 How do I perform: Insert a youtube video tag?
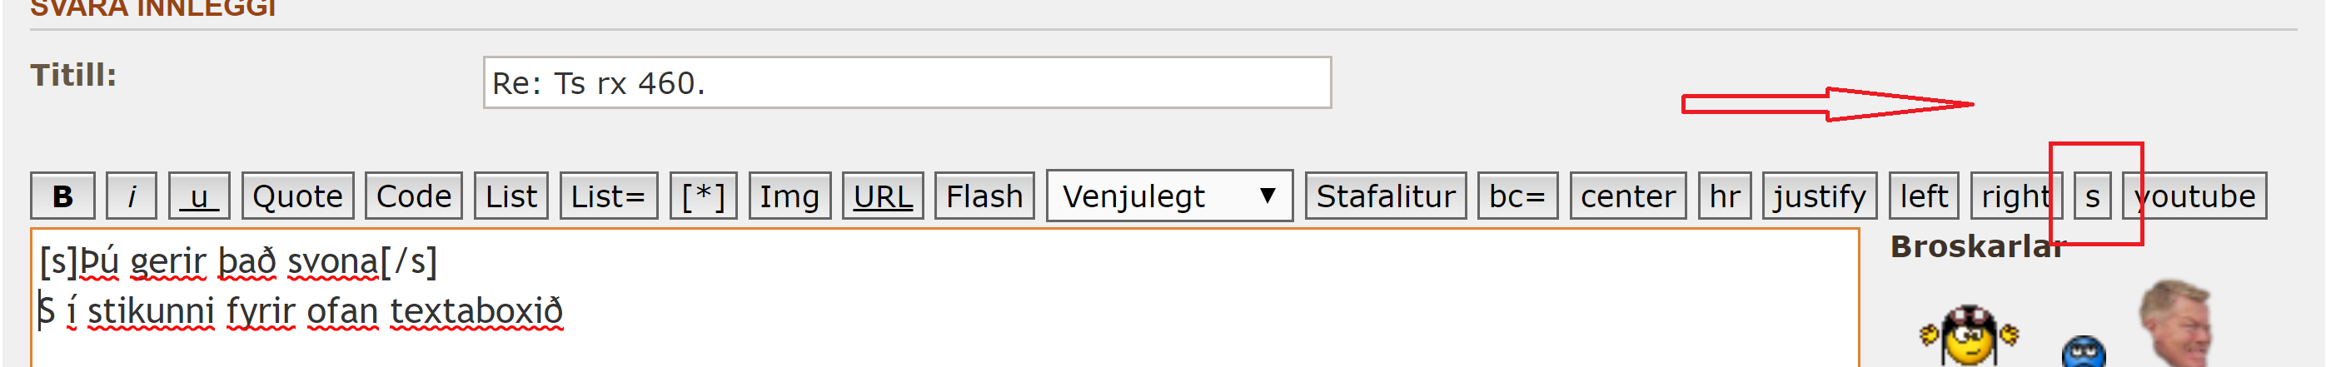(2195, 196)
